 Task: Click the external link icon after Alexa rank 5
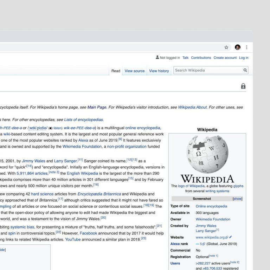pyautogui.click(x=204, y=244)
